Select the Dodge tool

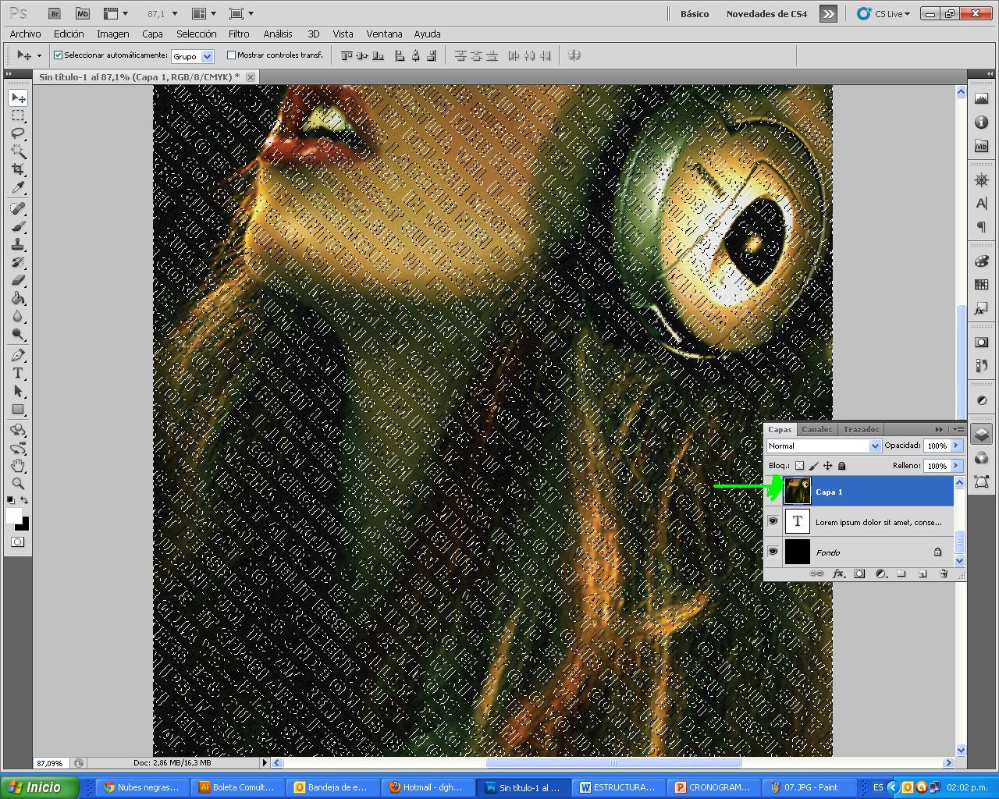click(18, 334)
